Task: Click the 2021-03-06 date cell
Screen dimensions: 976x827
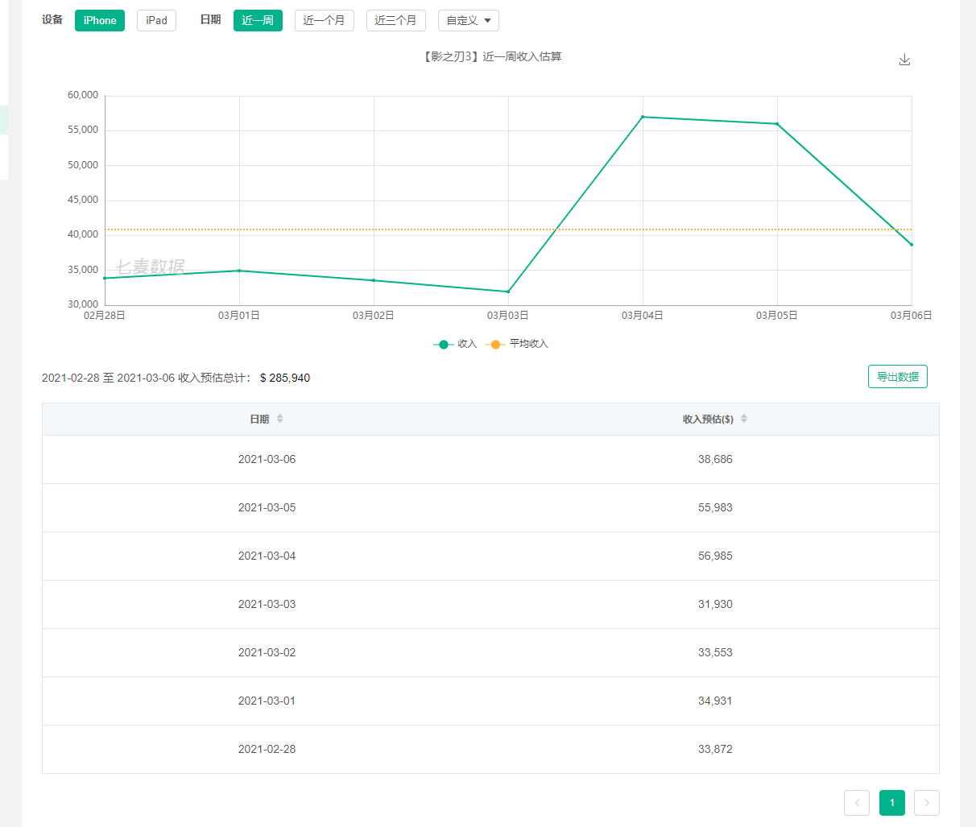Action: 267,459
